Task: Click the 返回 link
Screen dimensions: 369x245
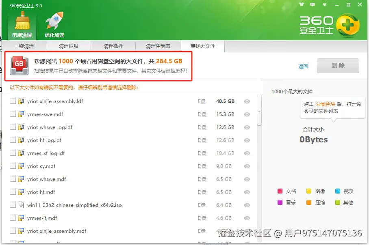Action: [x=303, y=66]
